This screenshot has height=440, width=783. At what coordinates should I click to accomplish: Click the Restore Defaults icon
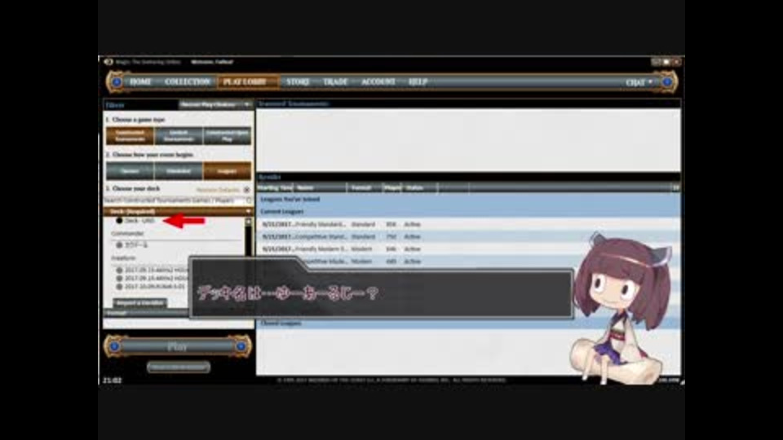coord(246,190)
